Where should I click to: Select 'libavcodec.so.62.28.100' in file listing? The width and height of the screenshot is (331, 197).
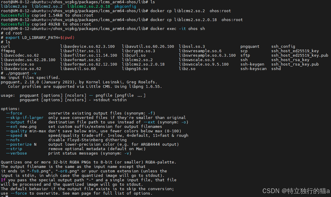[28, 60]
